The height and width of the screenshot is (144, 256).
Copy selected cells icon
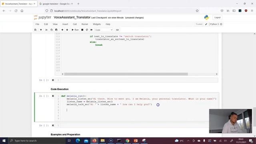52,30
